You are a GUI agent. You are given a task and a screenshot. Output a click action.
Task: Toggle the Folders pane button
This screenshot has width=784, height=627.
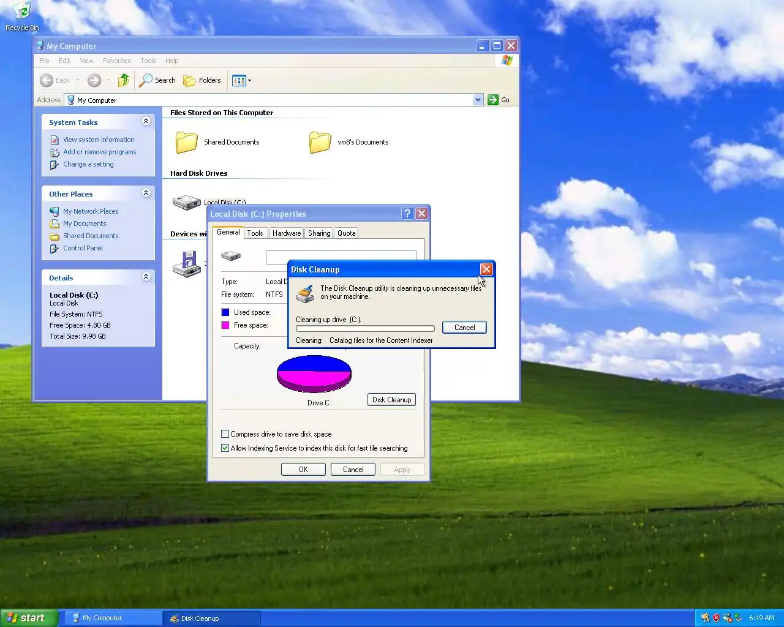202,80
